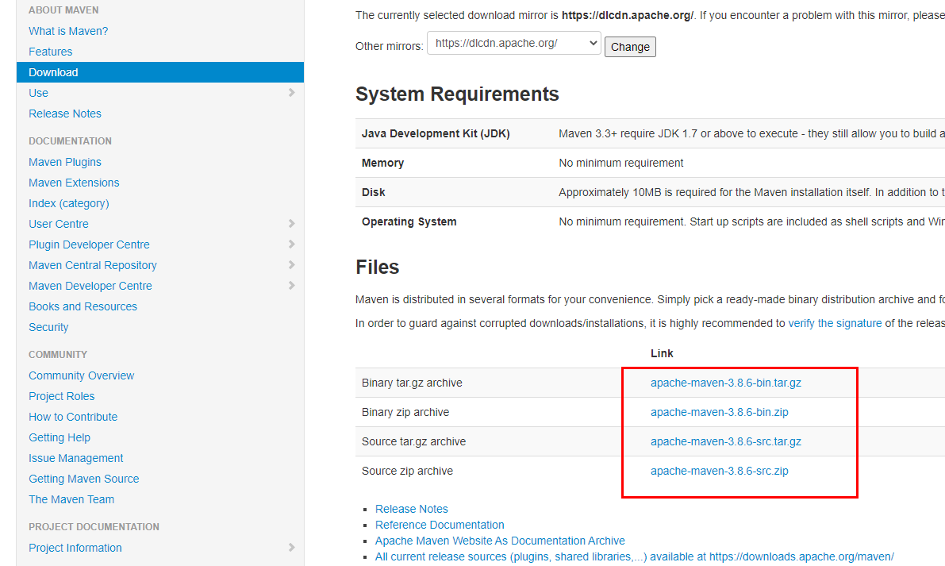Click the No minimum requirement memory value

[x=620, y=164]
